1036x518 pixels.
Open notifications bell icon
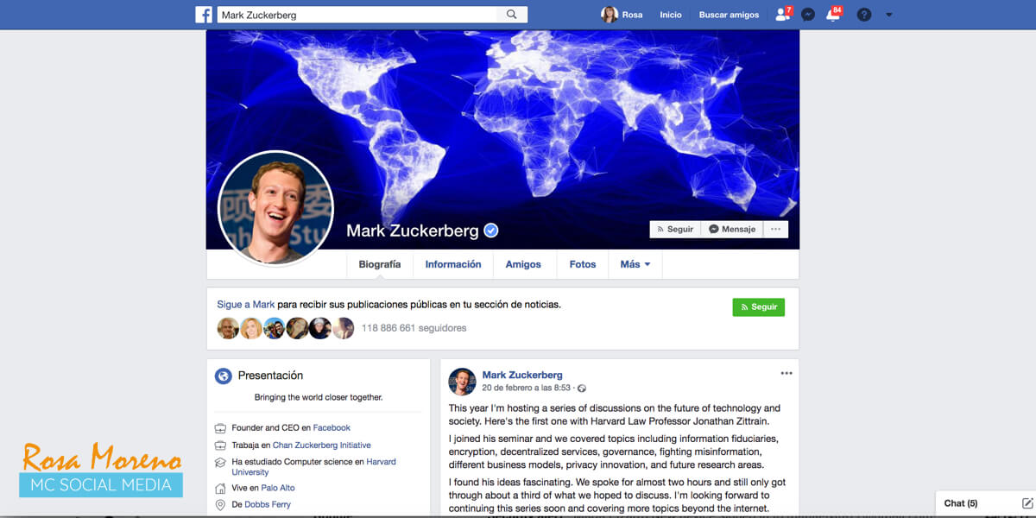click(833, 14)
